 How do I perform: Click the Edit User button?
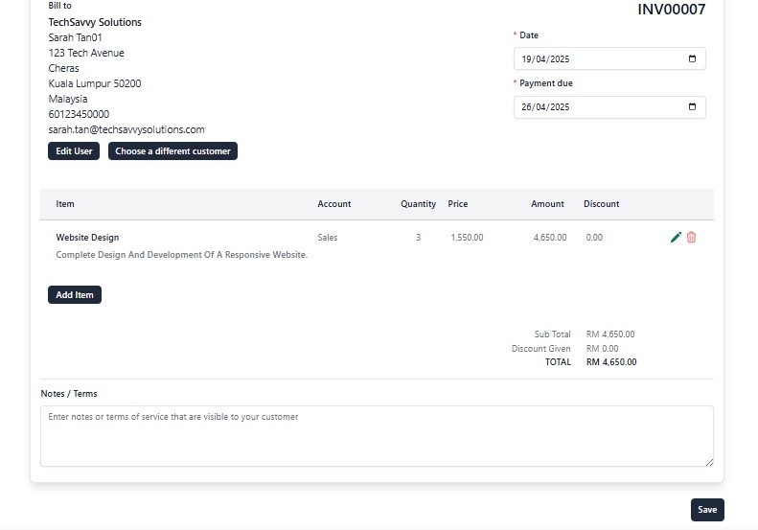[x=74, y=150]
